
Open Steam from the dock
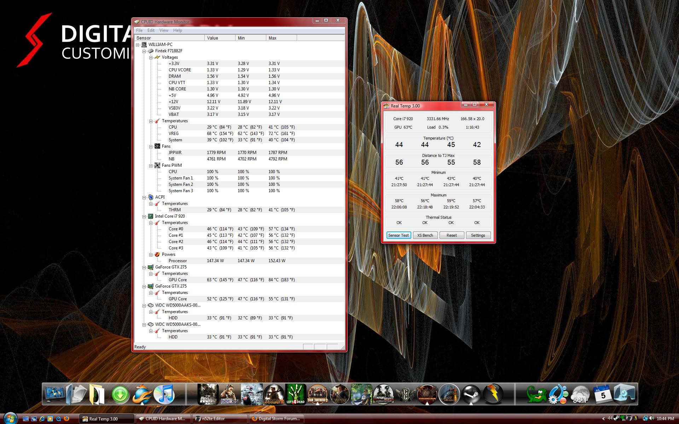pos(471,394)
